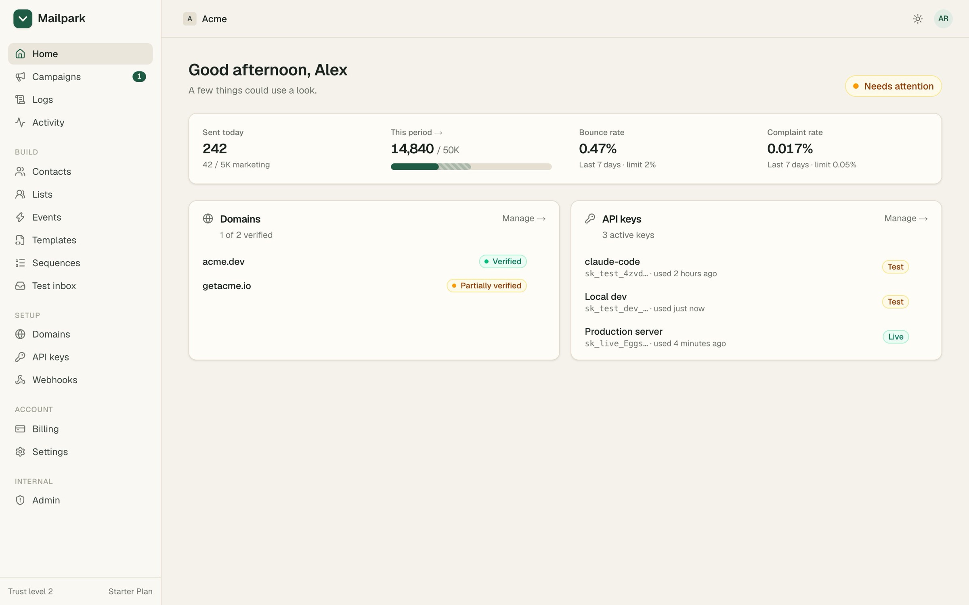
Task: Click Trust level 2 in sidebar footer
Action: [x=30, y=591]
